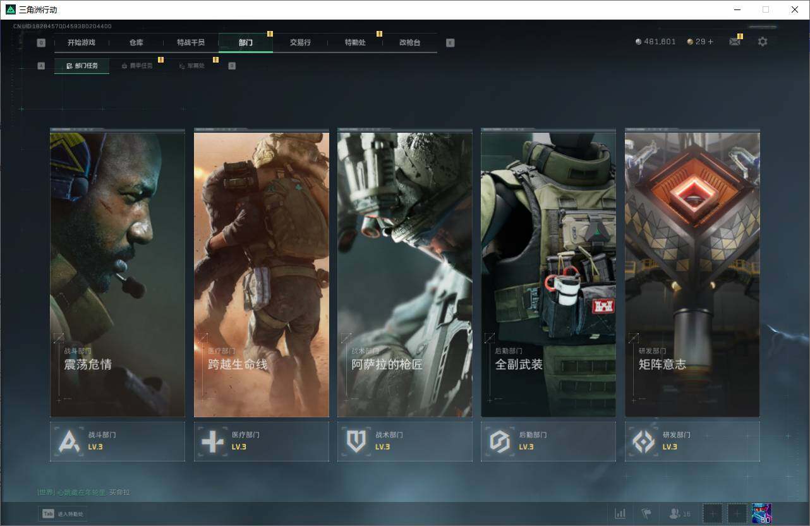
Task: Open the 仓库 tab
Action: click(x=136, y=42)
